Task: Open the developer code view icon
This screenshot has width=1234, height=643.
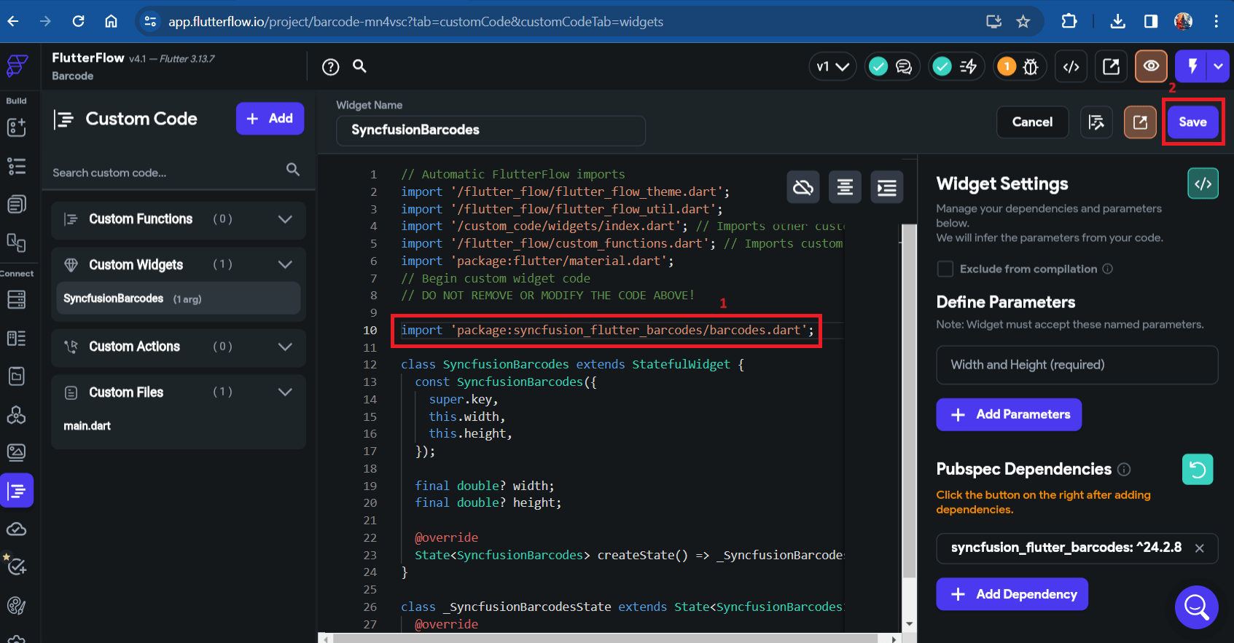Action: [1071, 67]
